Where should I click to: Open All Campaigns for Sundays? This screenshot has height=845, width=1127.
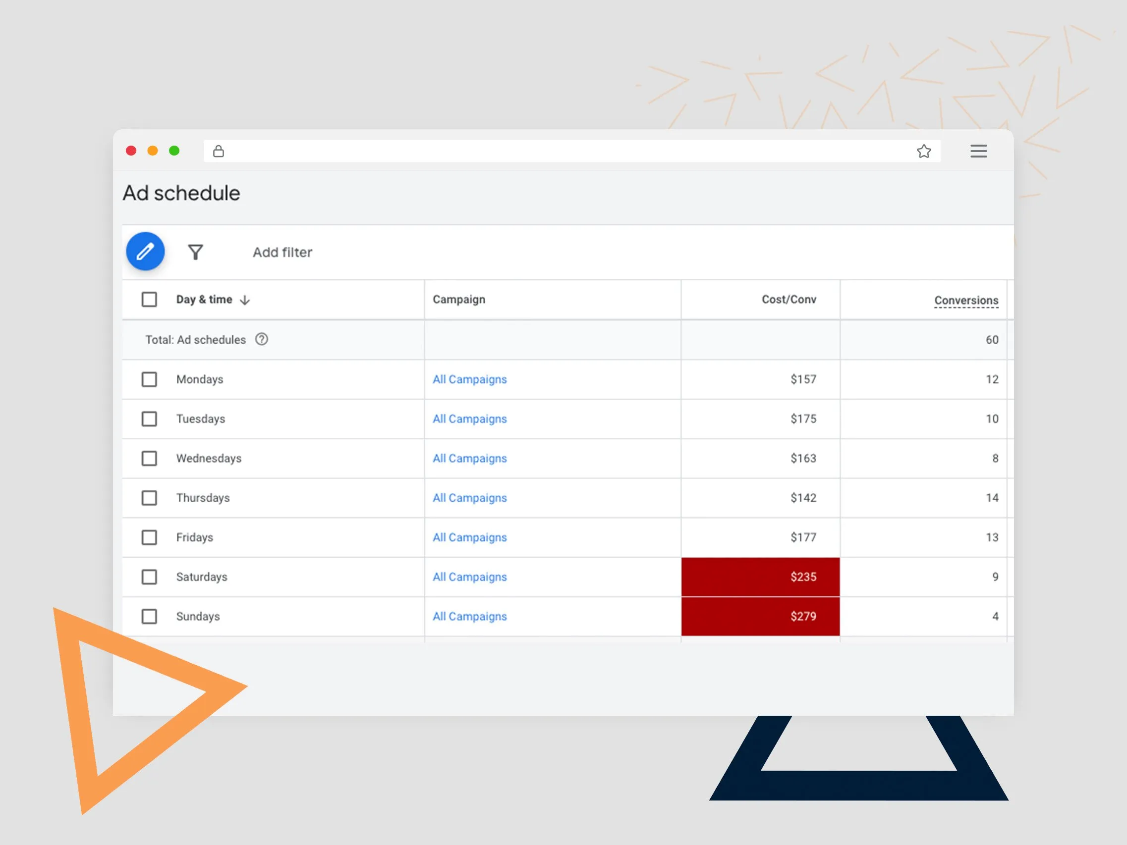click(x=469, y=616)
